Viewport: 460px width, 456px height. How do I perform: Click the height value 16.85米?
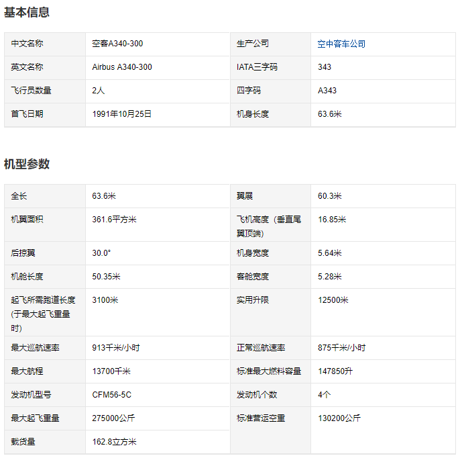tap(332, 220)
